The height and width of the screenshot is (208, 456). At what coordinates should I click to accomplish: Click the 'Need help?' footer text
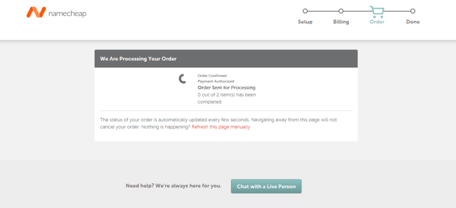pos(174,186)
